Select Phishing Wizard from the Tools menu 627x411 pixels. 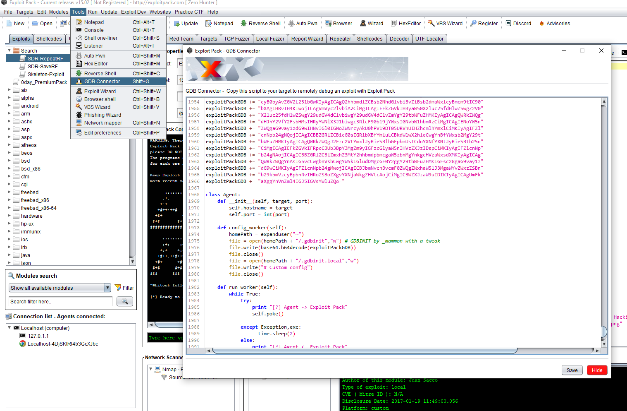click(x=103, y=115)
